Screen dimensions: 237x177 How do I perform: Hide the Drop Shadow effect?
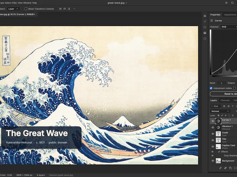tap(213, 156)
